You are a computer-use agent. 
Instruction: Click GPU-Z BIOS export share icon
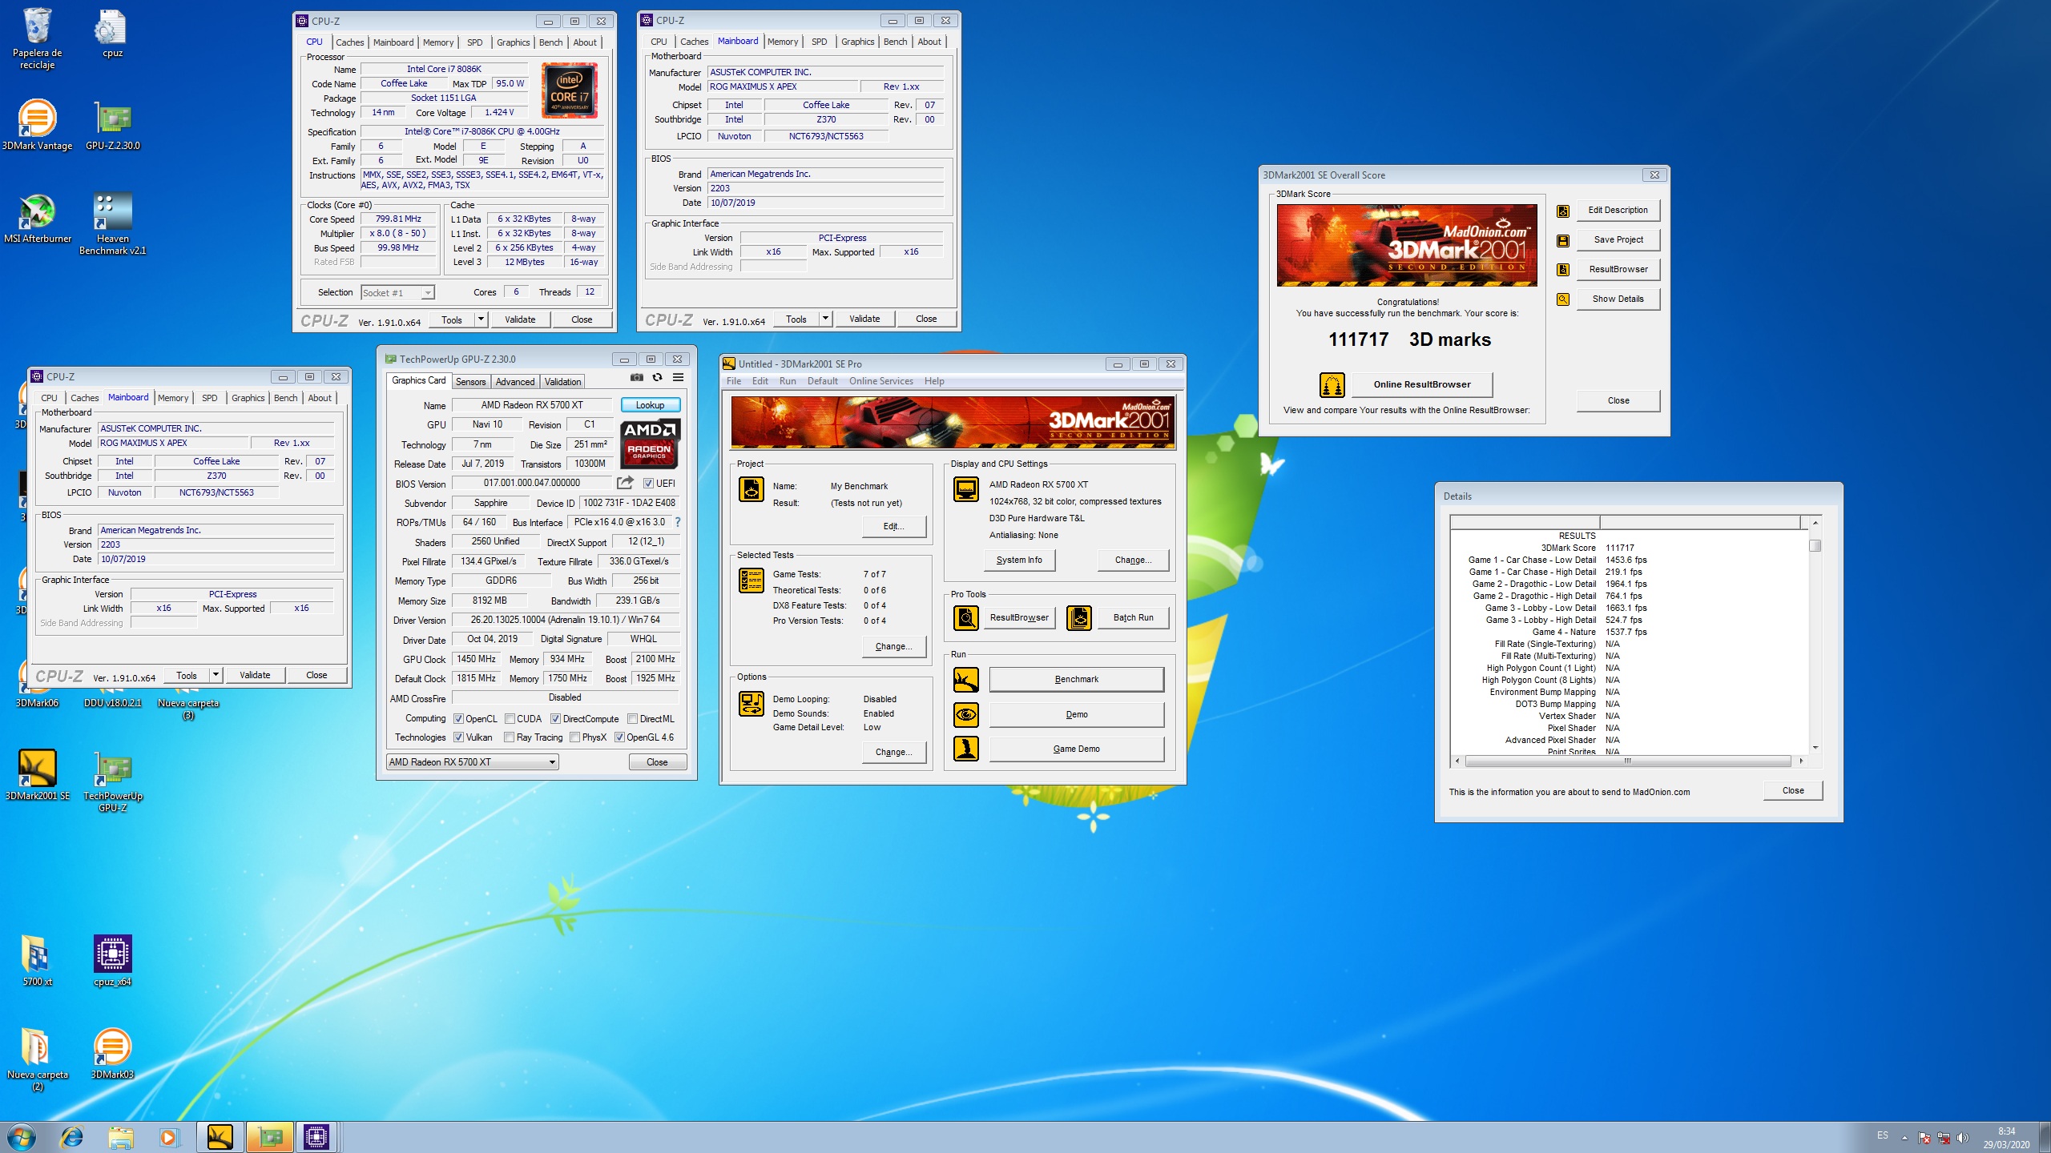(x=625, y=483)
